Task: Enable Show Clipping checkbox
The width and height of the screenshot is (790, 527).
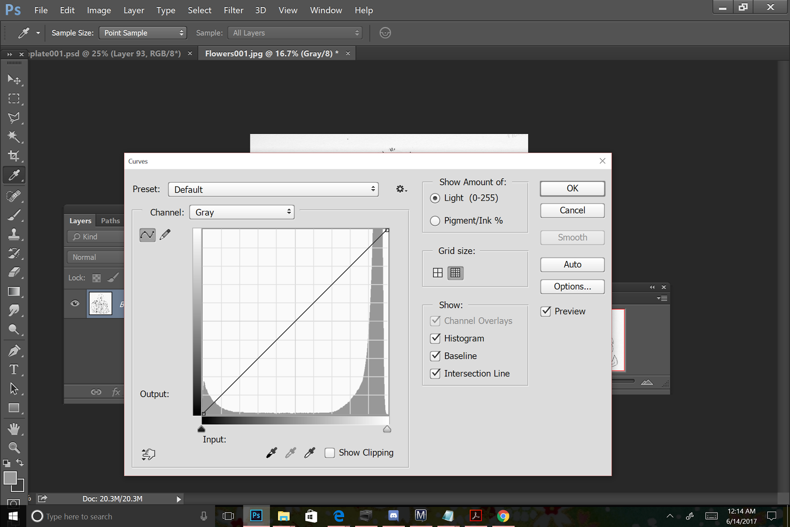Action: (x=330, y=453)
